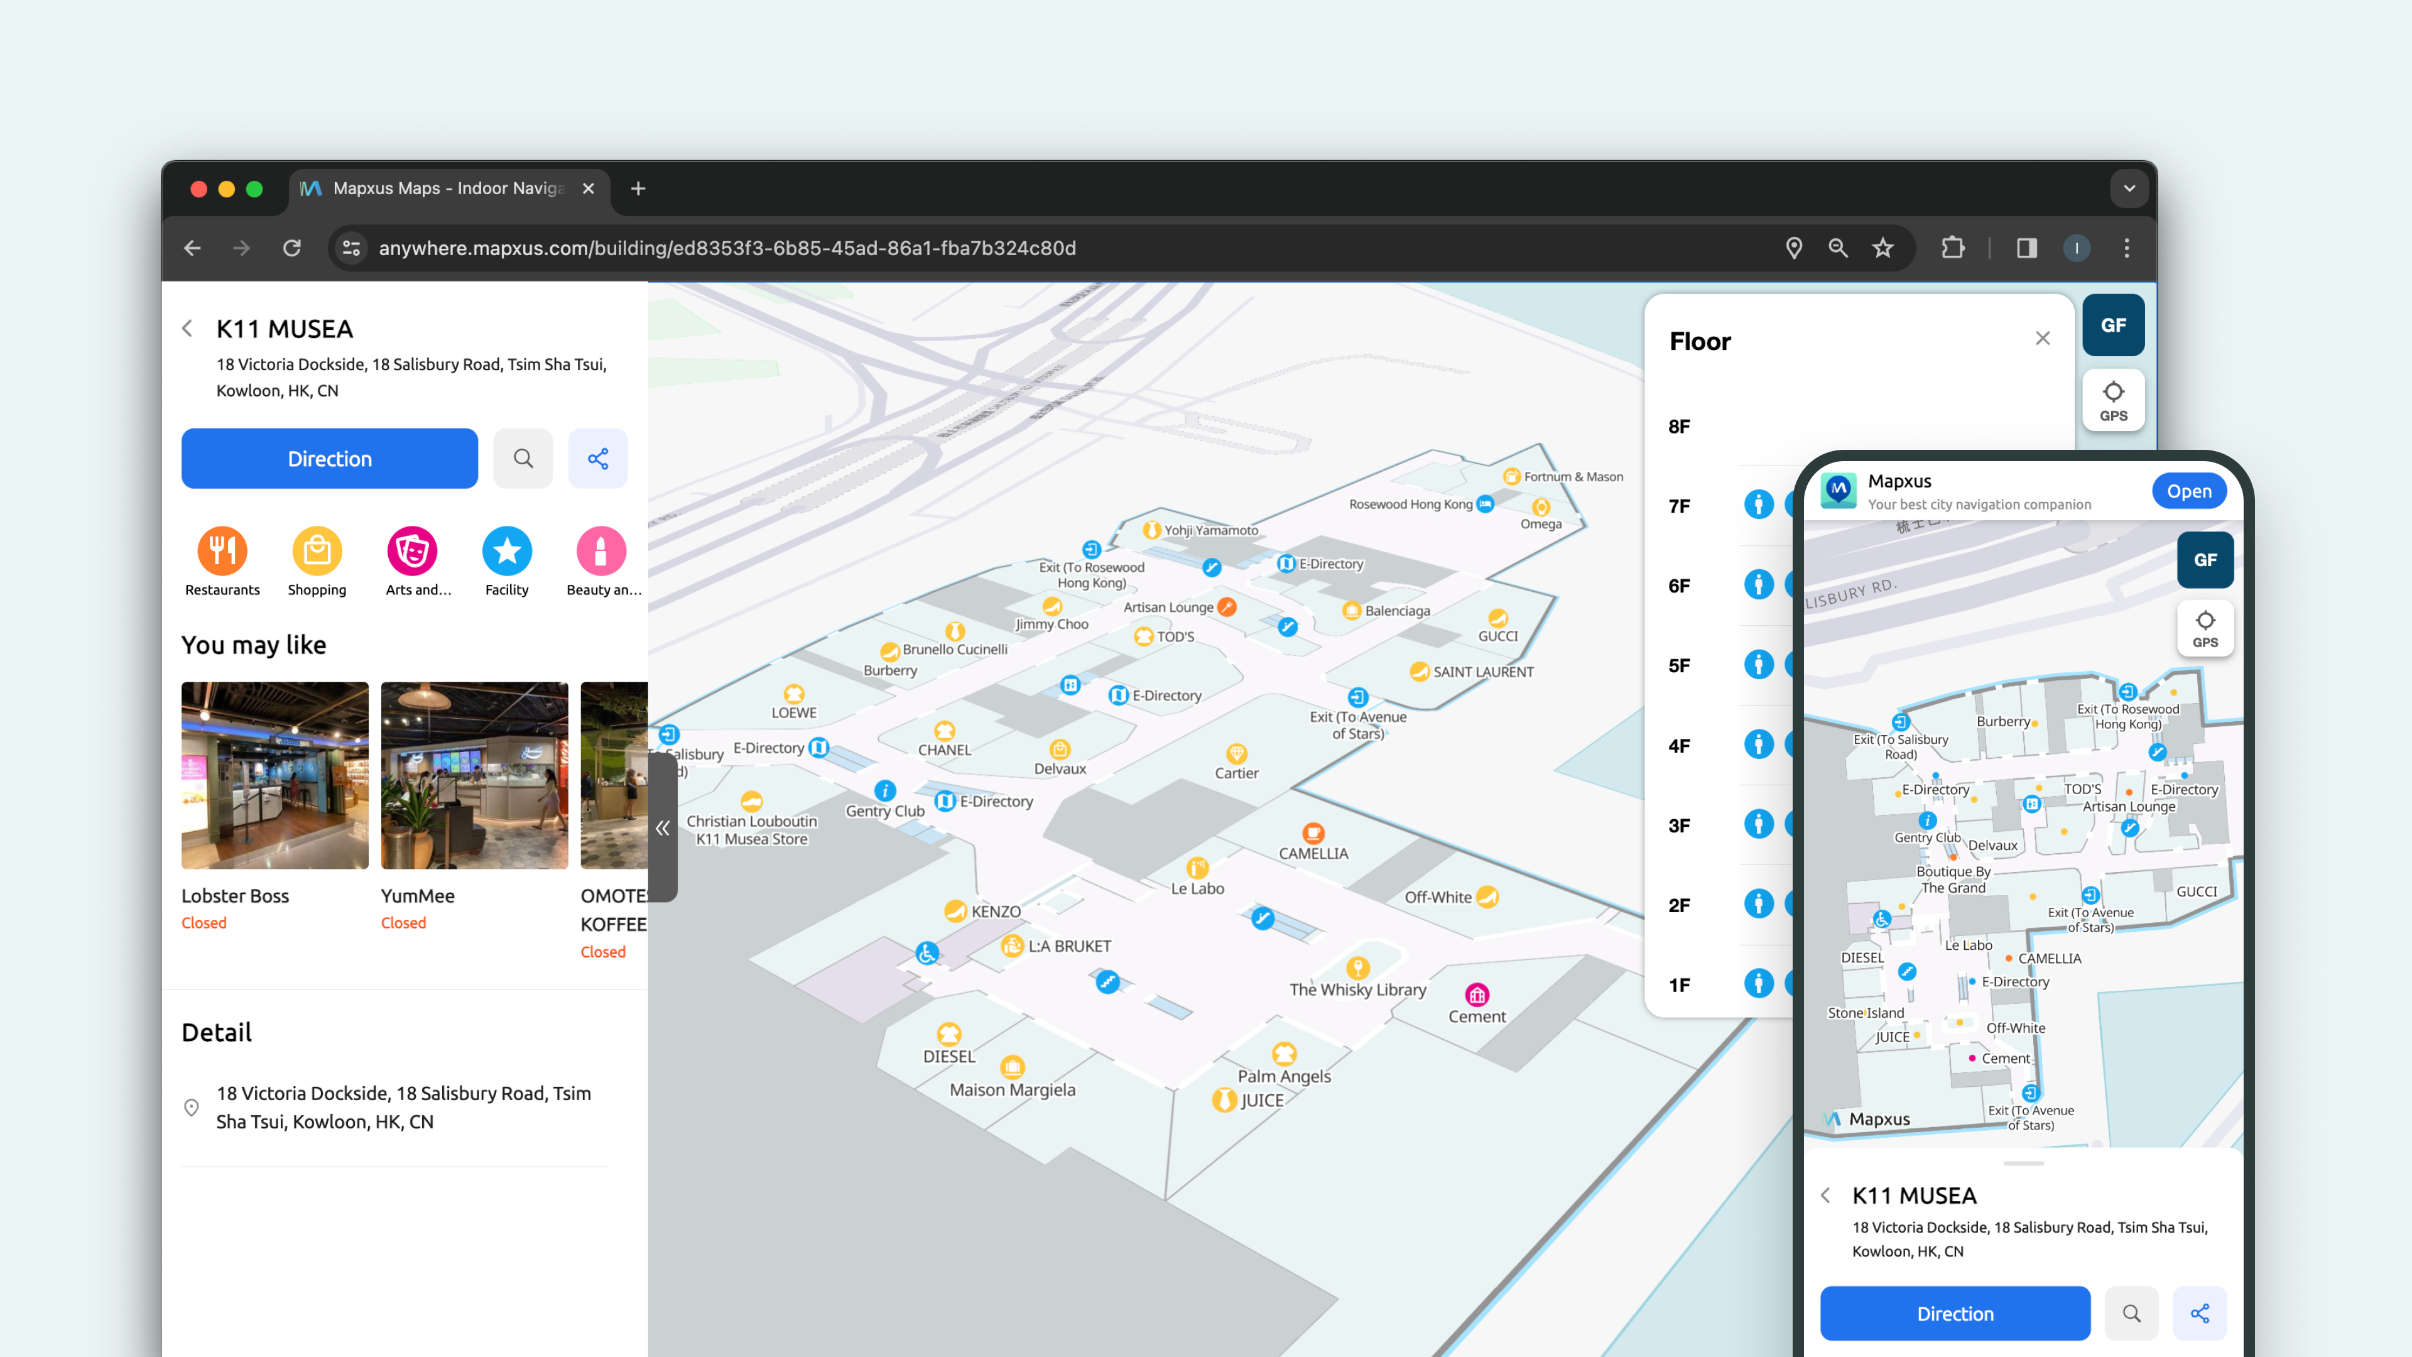Screen dimensions: 2412x1357
Task: Click the CAMELLIA cafe marker on map
Action: [1313, 832]
